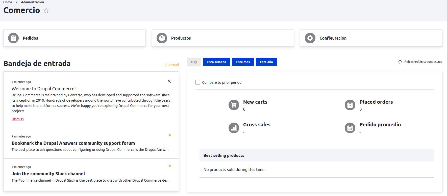Dismiss the welcome message link
Image resolution: width=447 pixels, height=196 pixels.
point(18,119)
